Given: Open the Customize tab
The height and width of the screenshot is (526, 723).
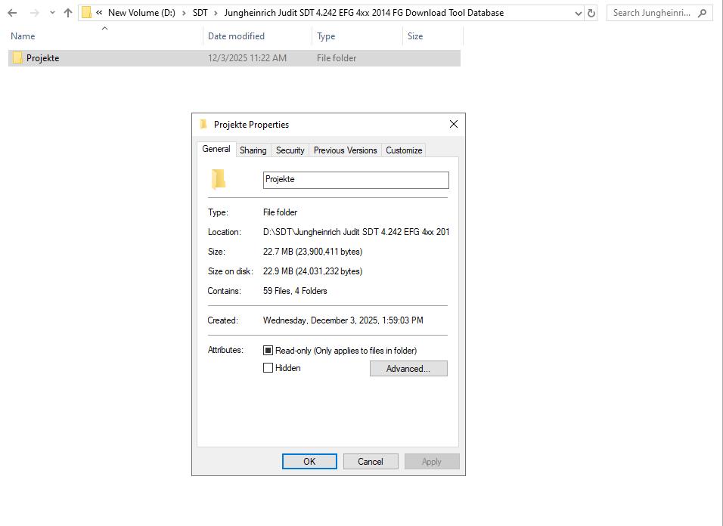Looking at the screenshot, I should [404, 150].
